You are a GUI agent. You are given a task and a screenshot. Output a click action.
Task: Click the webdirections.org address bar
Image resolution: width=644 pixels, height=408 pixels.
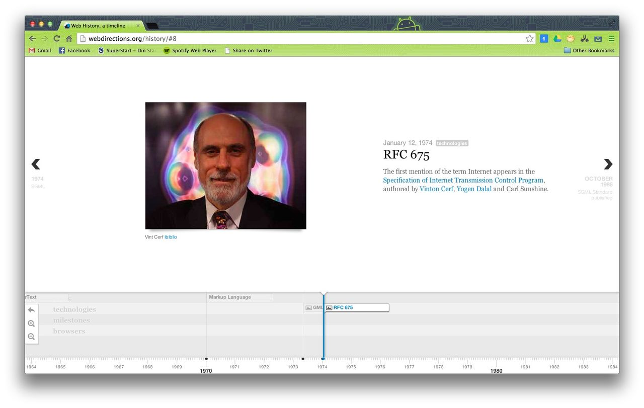pyautogui.click(x=302, y=39)
